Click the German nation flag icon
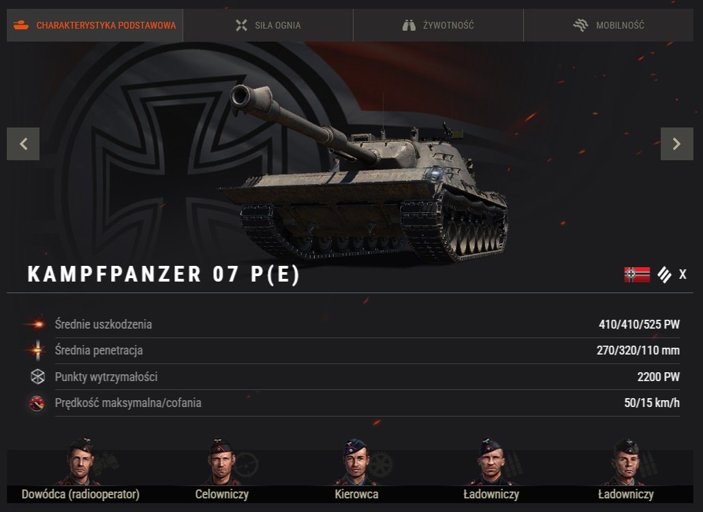The image size is (703, 512). tap(637, 274)
